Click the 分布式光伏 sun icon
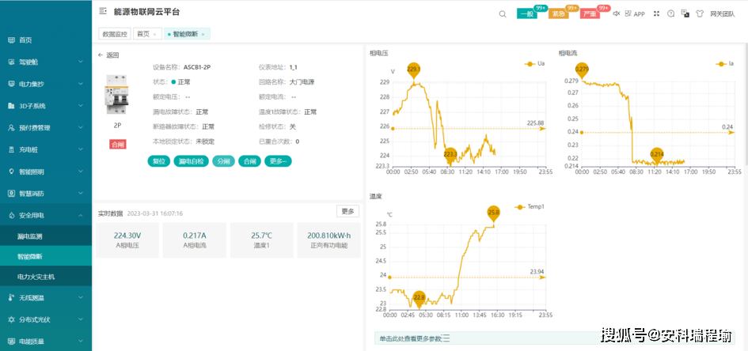 click(x=12, y=319)
